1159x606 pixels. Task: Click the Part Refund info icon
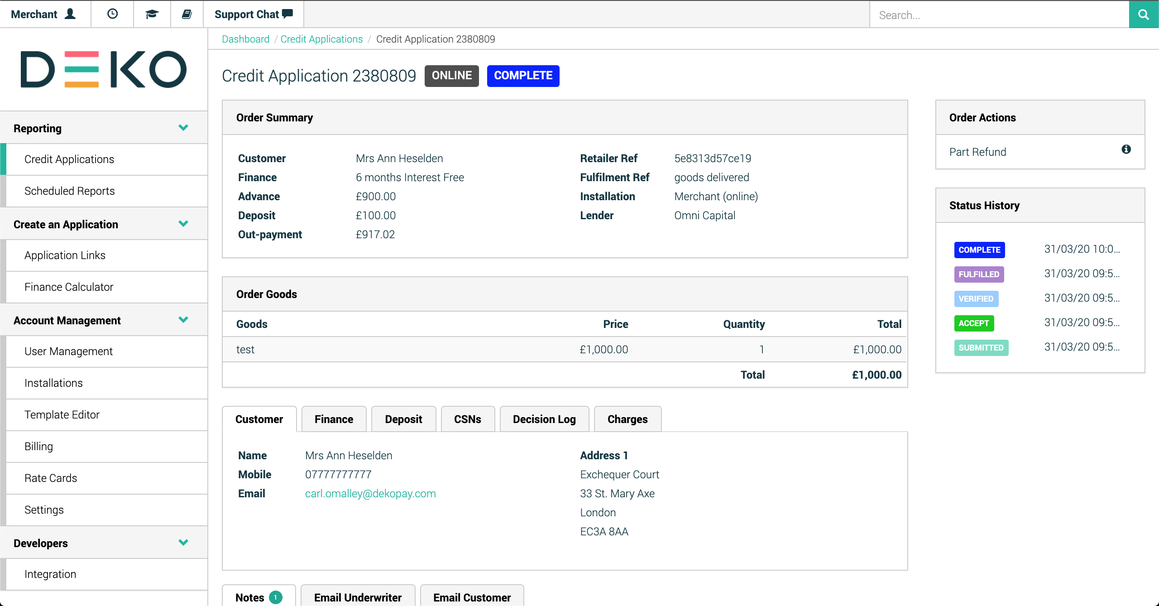(x=1126, y=149)
